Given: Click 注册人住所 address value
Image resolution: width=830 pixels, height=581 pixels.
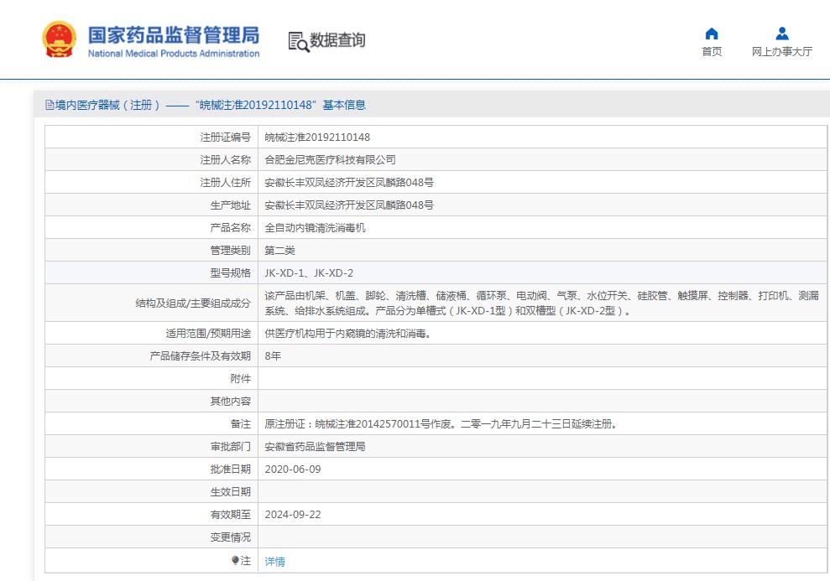Looking at the screenshot, I should click(x=349, y=183).
